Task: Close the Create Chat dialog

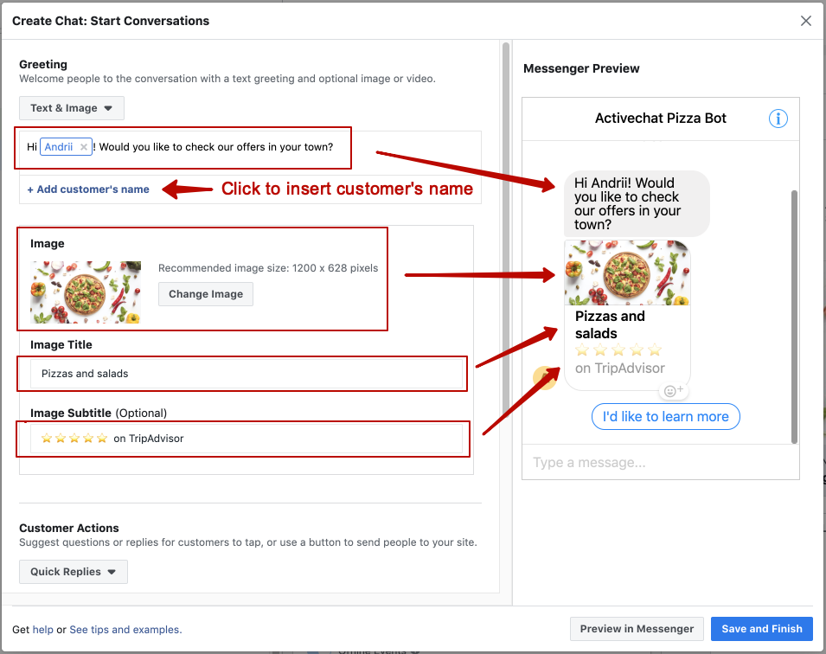Action: [x=806, y=21]
